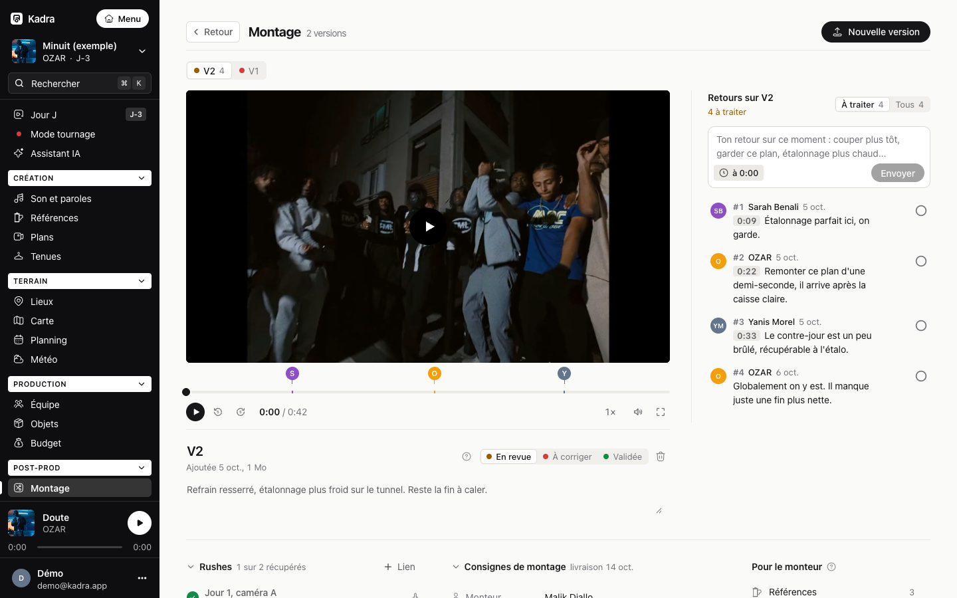Click the video timeline scrubber

pyautogui.click(x=428, y=392)
